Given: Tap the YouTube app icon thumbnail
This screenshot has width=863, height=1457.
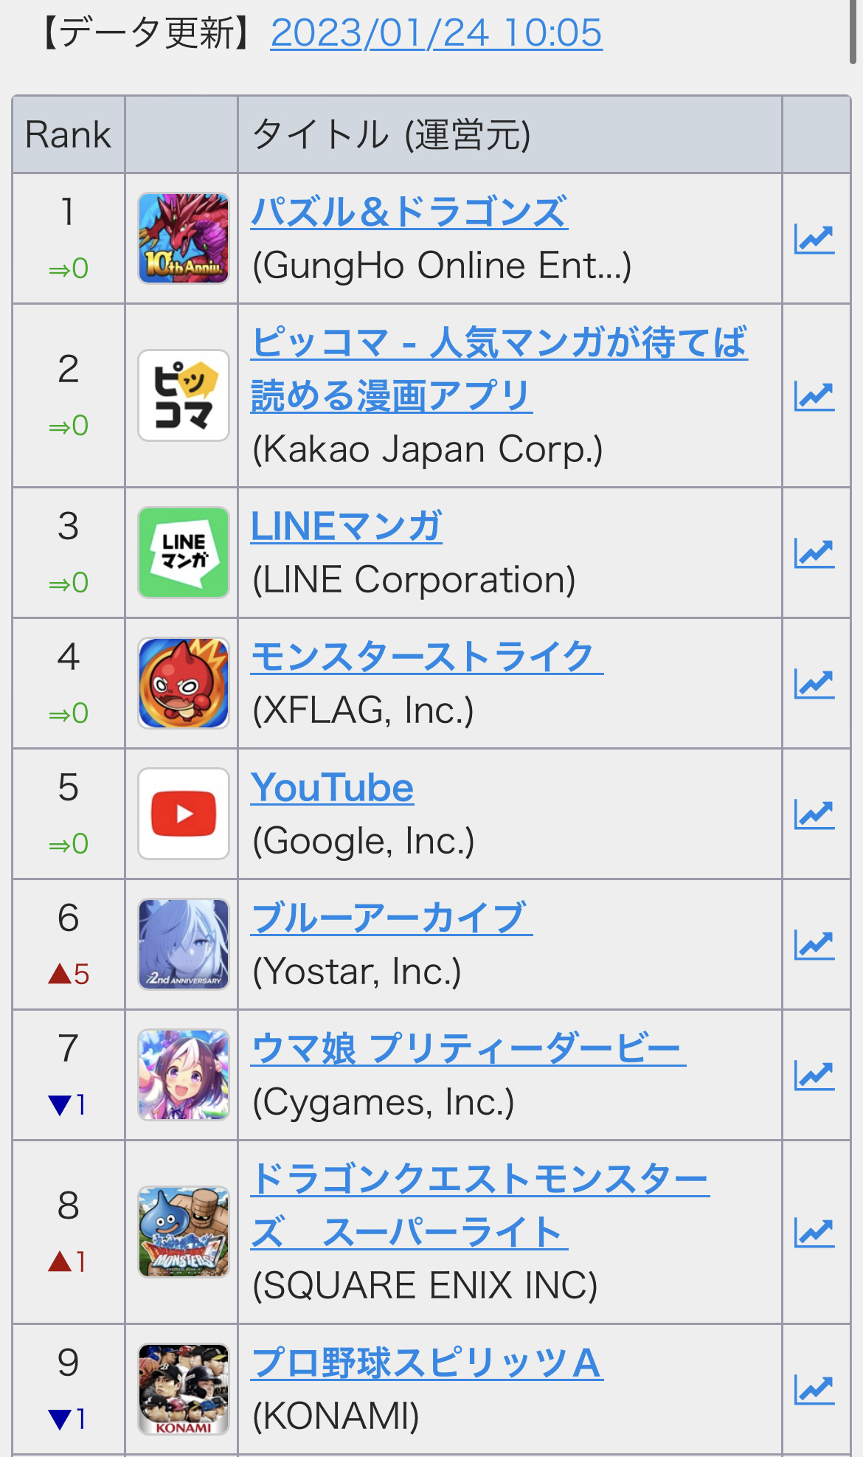Looking at the screenshot, I should [184, 814].
